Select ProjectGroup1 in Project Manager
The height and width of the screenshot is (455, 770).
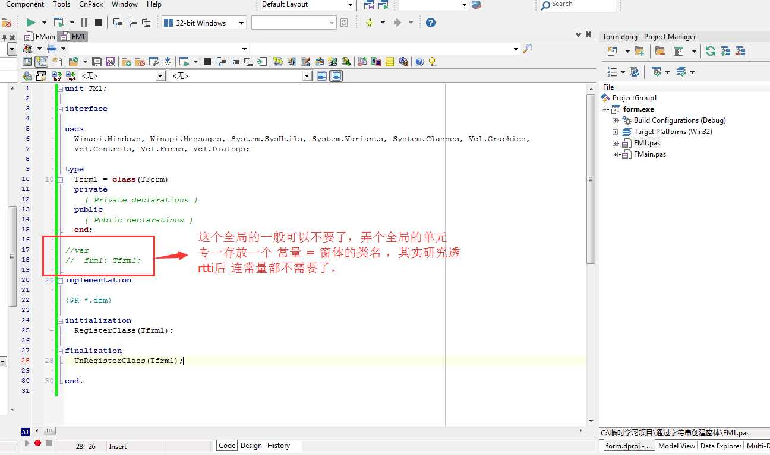635,98
